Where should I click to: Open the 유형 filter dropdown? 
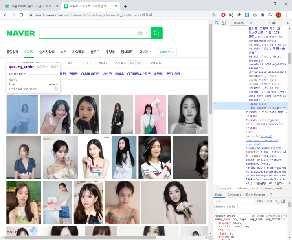click(x=72, y=63)
